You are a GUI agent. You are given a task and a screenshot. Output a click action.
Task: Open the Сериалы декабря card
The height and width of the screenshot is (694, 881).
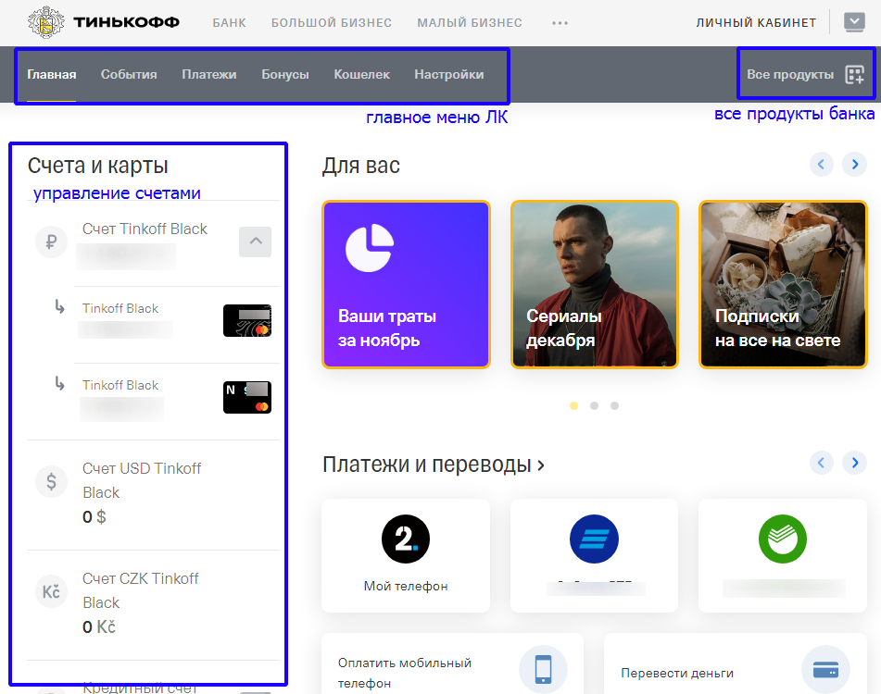coord(595,284)
